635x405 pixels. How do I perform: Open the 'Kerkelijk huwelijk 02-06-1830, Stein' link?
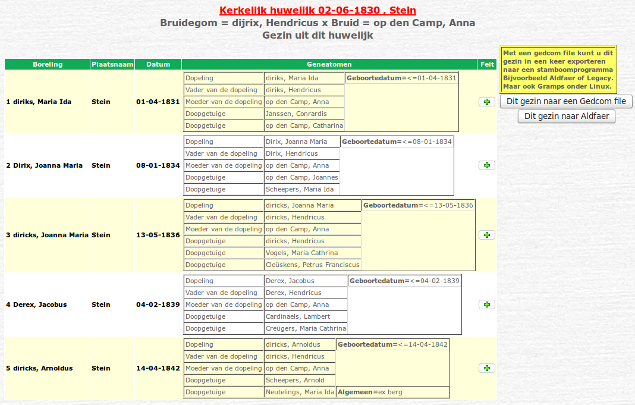pyautogui.click(x=317, y=11)
